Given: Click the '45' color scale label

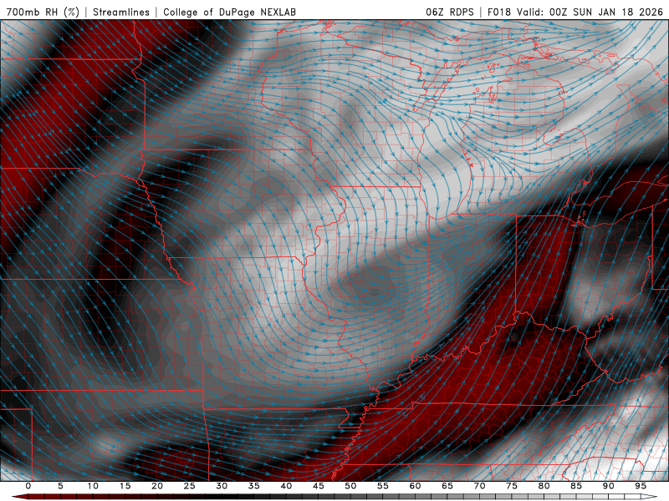Looking at the screenshot, I should [319, 486].
